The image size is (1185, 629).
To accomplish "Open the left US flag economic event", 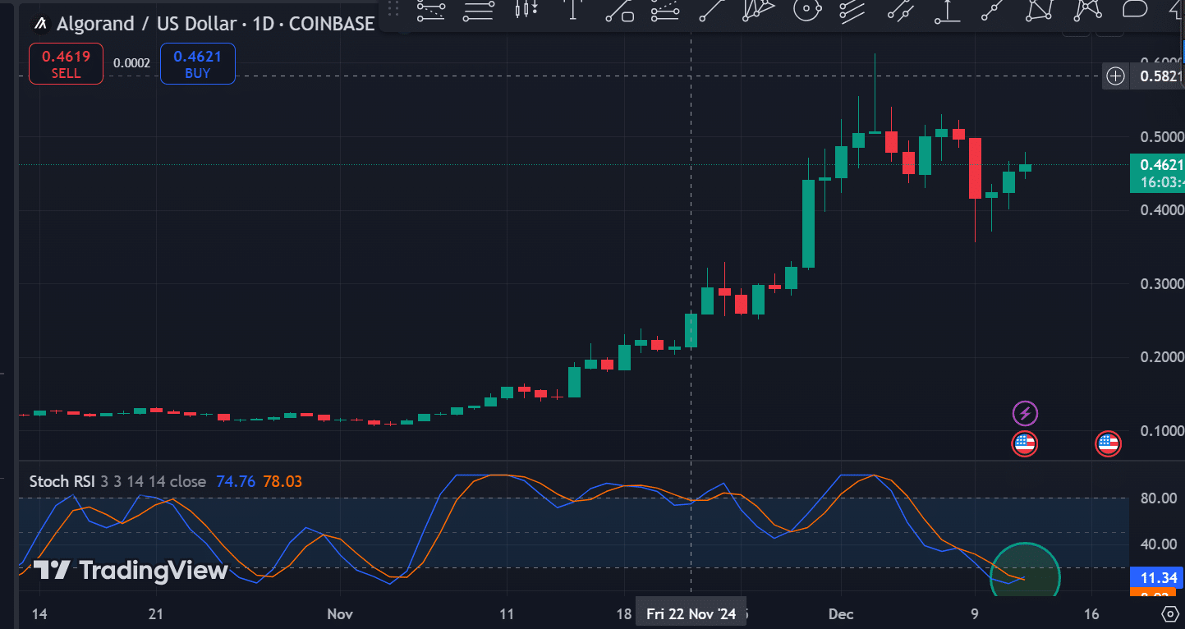I will click(1024, 444).
